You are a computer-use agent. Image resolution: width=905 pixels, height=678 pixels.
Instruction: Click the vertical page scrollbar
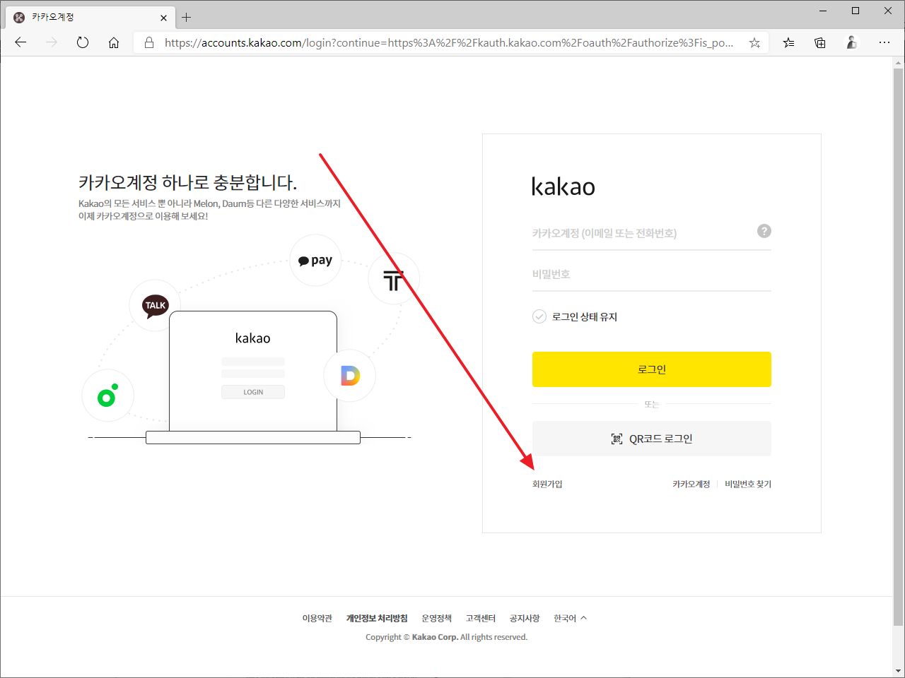899,346
